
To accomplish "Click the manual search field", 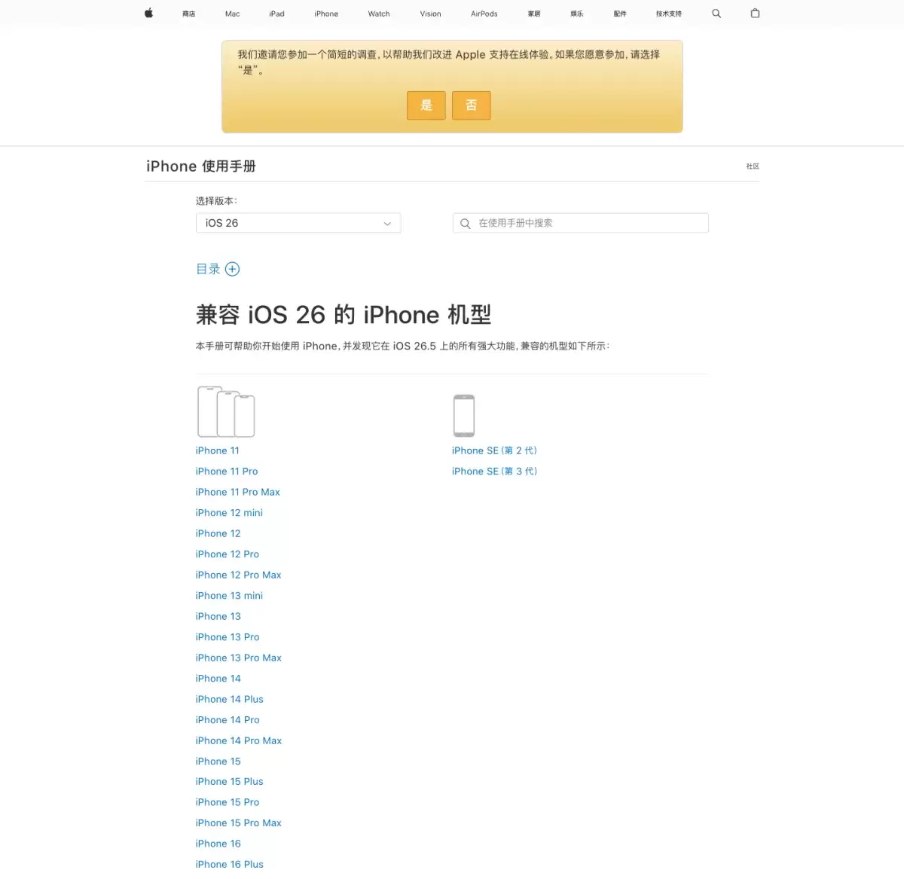I will click(581, 223).
